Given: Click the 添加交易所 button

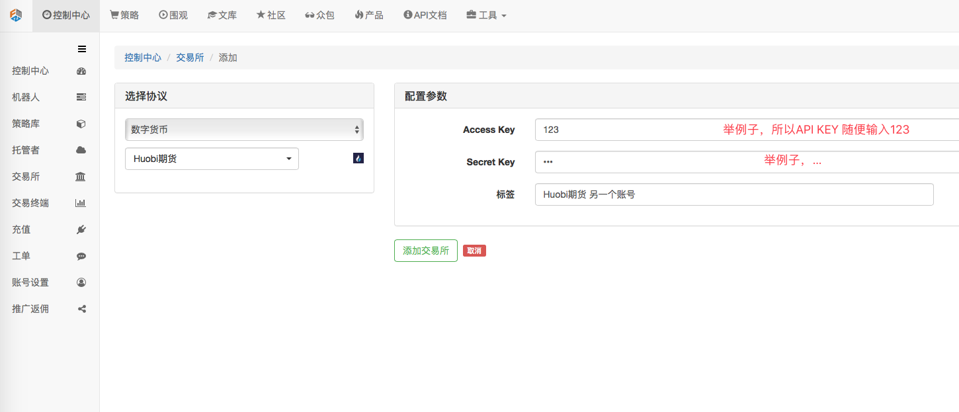Looking at the screenshot, I should tap(425, 251).
